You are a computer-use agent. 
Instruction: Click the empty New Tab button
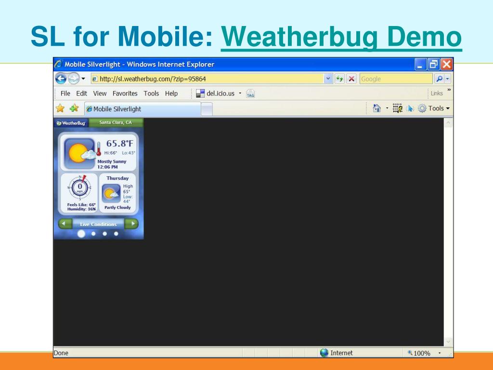pos(207,109)
